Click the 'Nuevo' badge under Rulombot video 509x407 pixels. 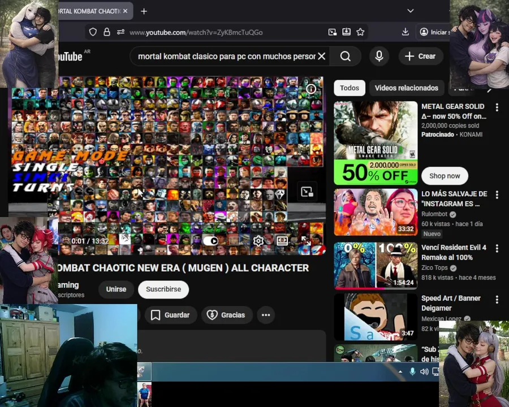(432, 233)
